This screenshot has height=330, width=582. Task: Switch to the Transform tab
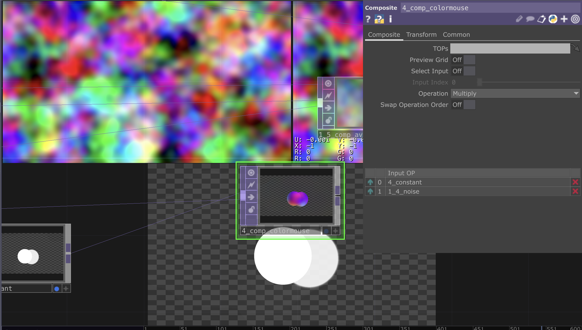(x=421, y=35)
